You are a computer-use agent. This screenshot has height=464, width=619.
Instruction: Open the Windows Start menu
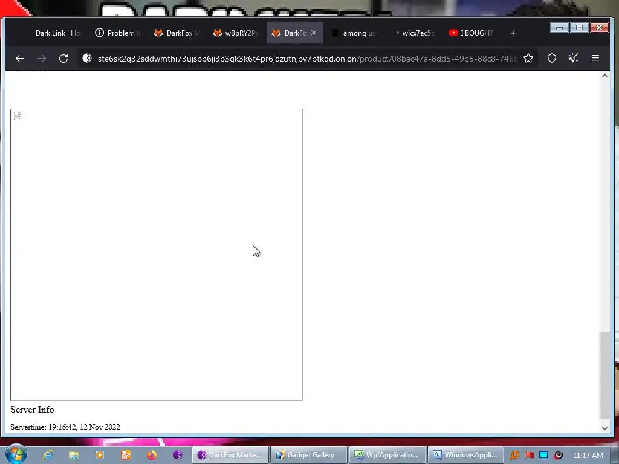(x=16, y=454)
